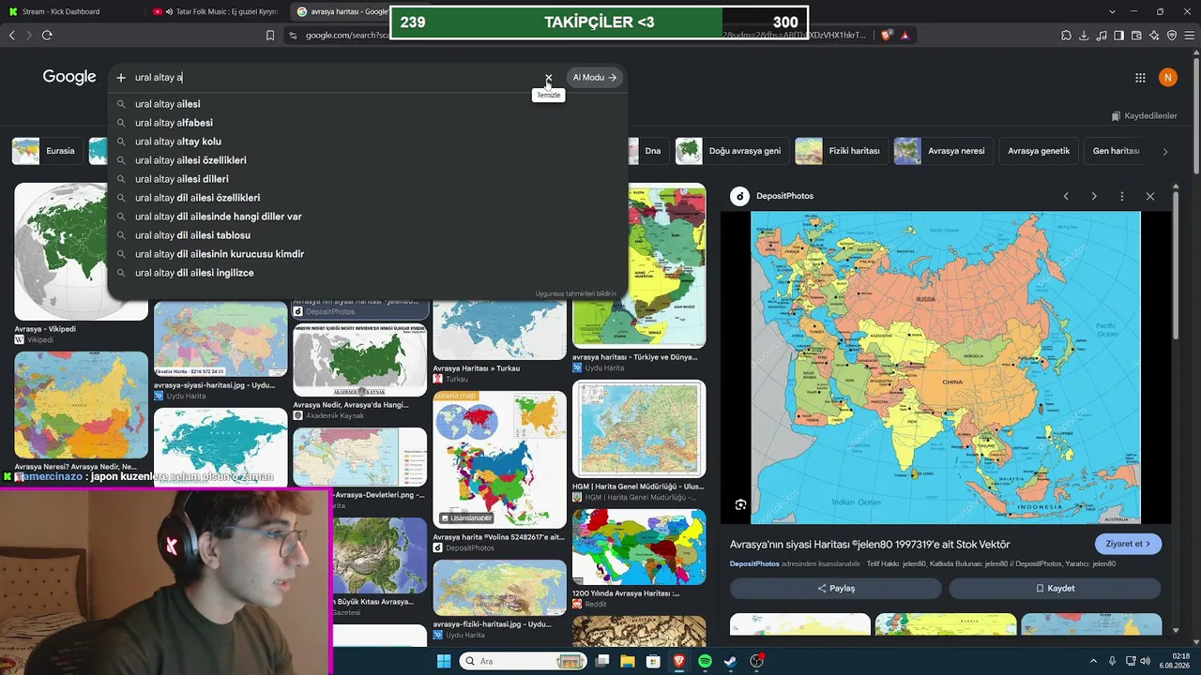The image size is (1201, 675).
Task: Report predictions via 'Uygunsuz tahminleri bildirin'
Action: coord(576,293)
